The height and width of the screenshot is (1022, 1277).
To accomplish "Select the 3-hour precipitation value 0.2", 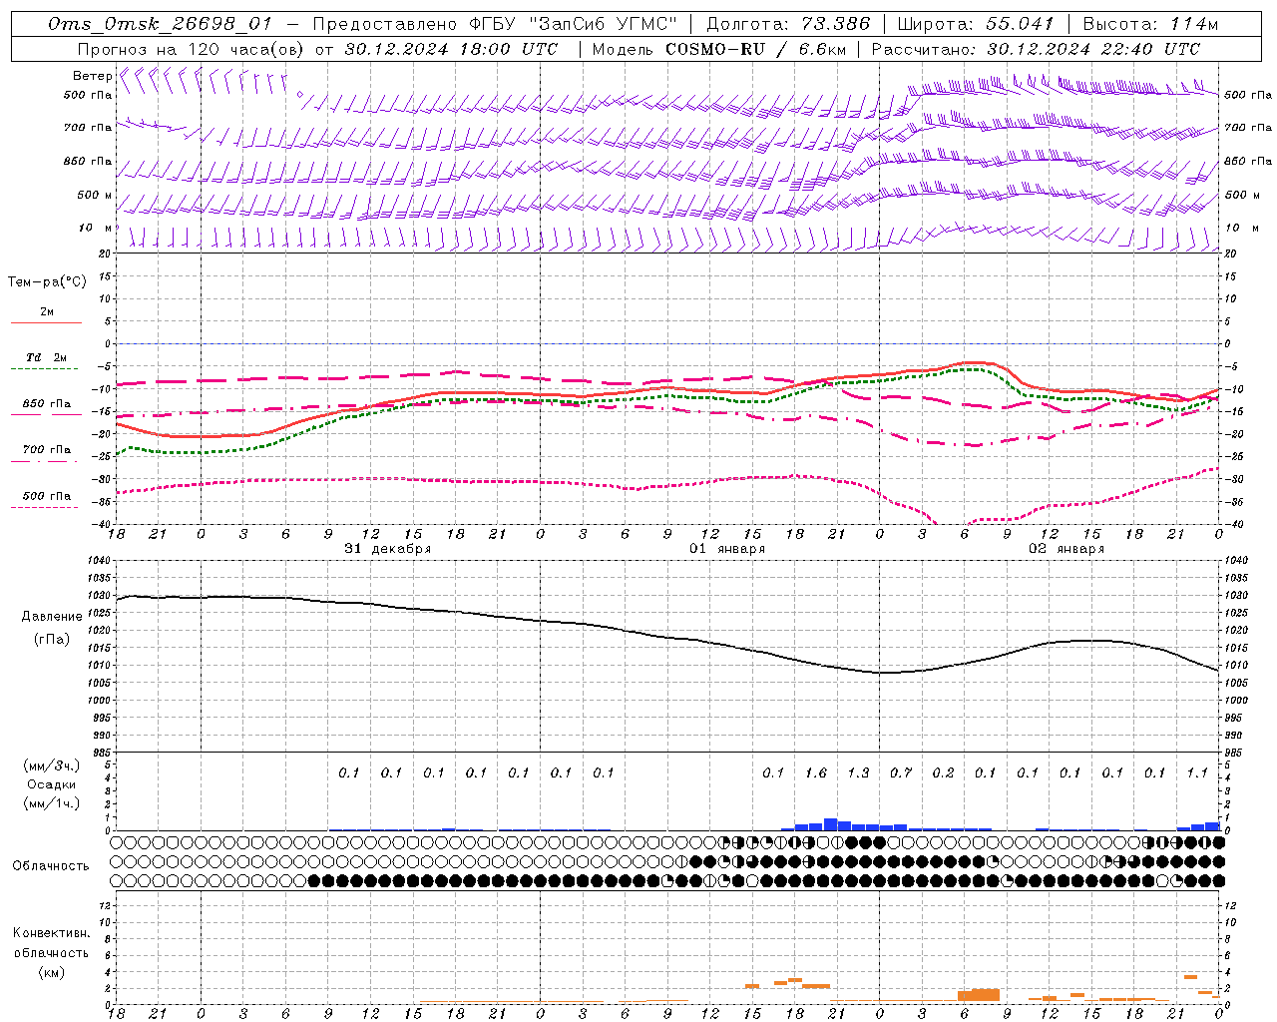I will point(943,772).
